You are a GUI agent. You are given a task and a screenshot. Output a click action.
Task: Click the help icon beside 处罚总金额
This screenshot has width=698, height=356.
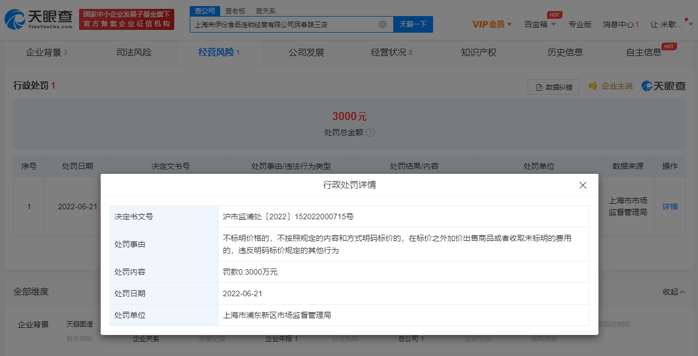[371, 133]
